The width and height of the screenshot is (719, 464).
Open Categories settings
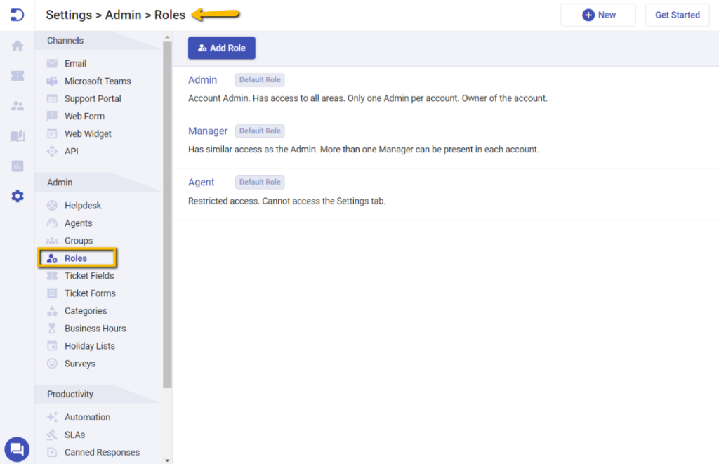click(x=86, y=311)
